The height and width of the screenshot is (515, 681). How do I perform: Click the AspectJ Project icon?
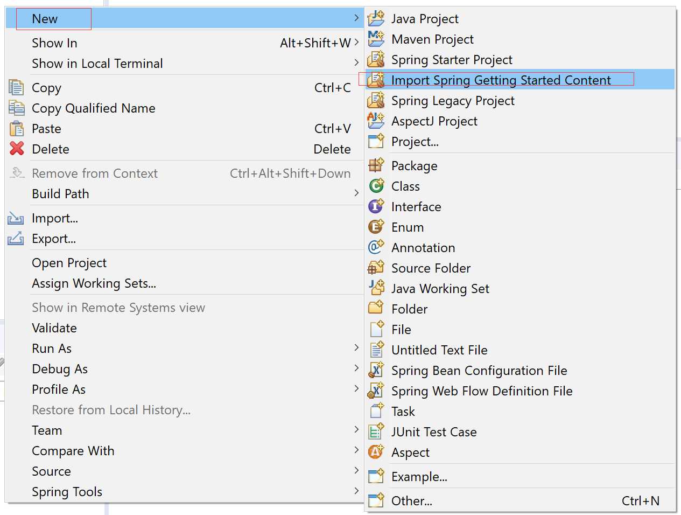coord(376,121)
